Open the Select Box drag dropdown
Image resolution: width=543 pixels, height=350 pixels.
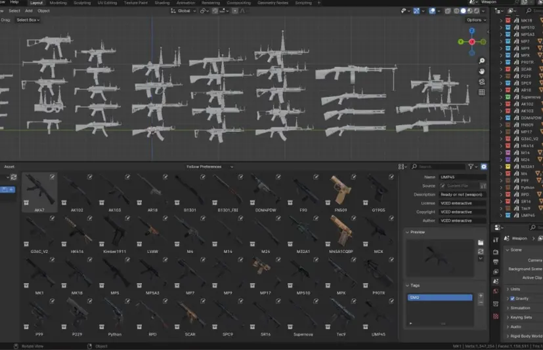pyautogui.click(x=28, y=20)
